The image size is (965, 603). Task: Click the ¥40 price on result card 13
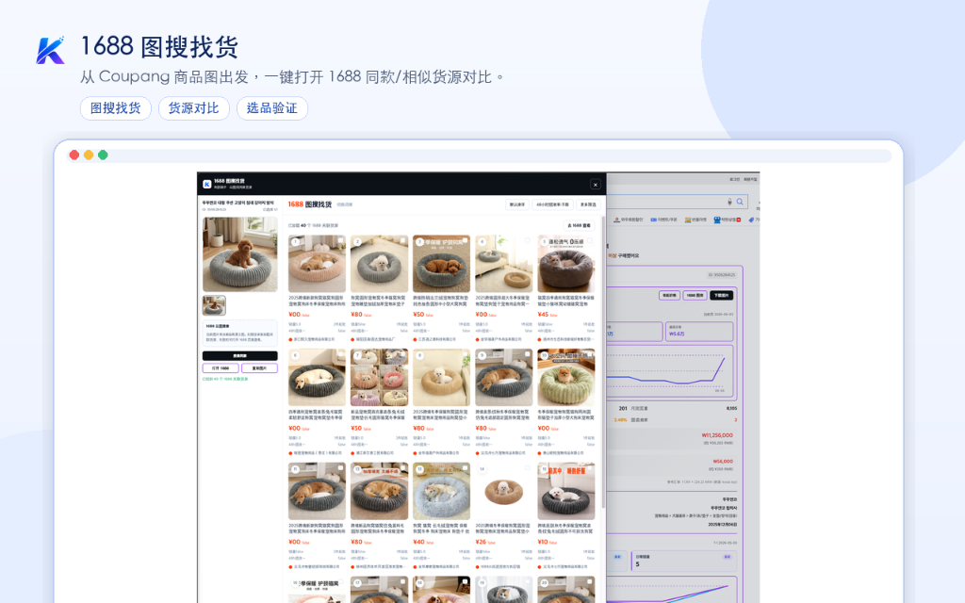click(418, 542)
